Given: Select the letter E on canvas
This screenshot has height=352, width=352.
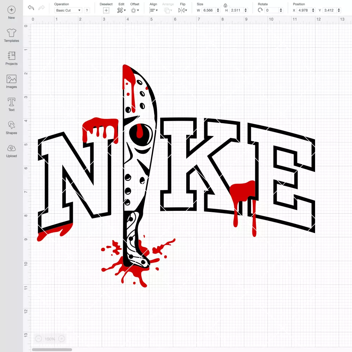Looking at the screenshot, I should coord(281,177).
